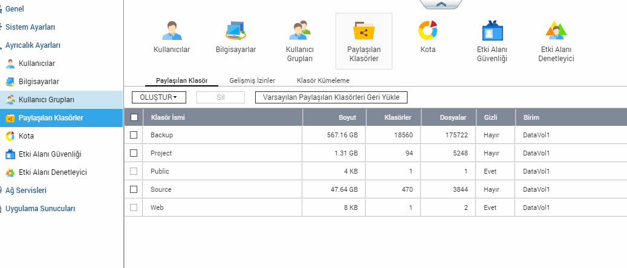Viewport: 627px width, 268px height.
Task: Select Kota label in the sidebar
Action: pos(26,136)
